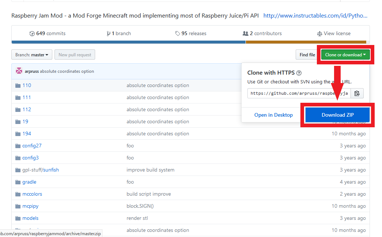Click the contributors people icon
382x237 pixels.
click(x=246, y=34)
